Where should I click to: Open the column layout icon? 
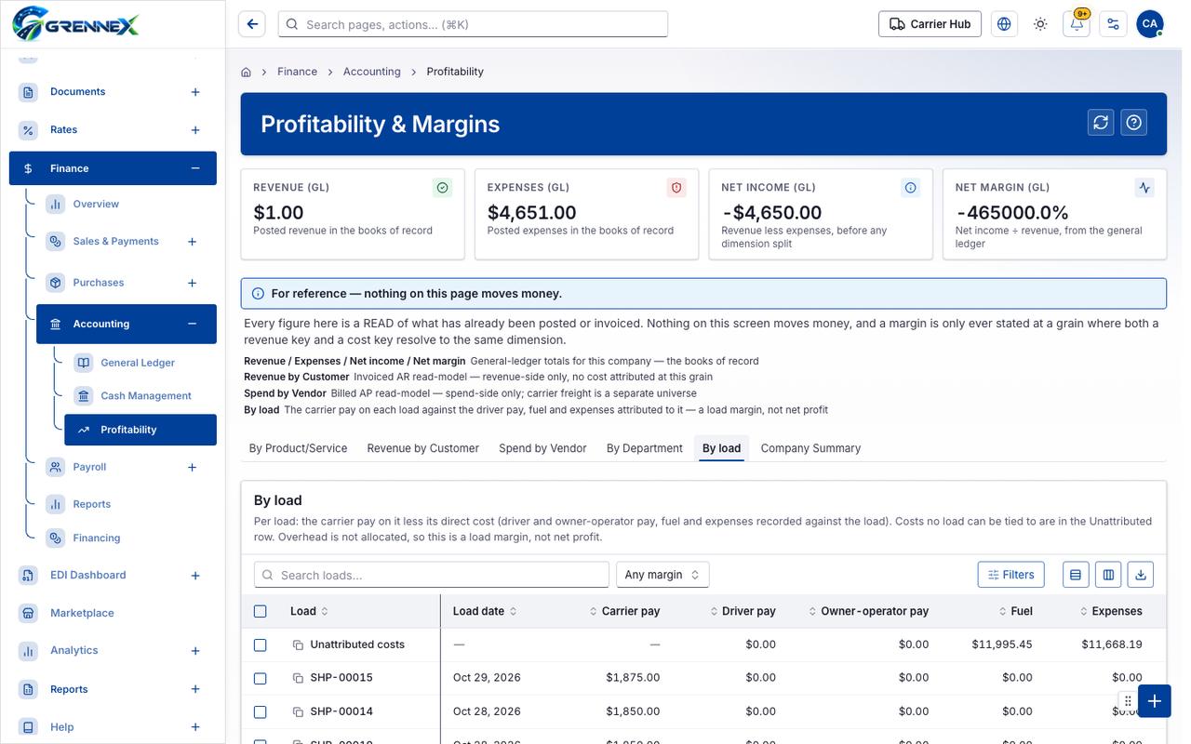tap(1108, 575)
